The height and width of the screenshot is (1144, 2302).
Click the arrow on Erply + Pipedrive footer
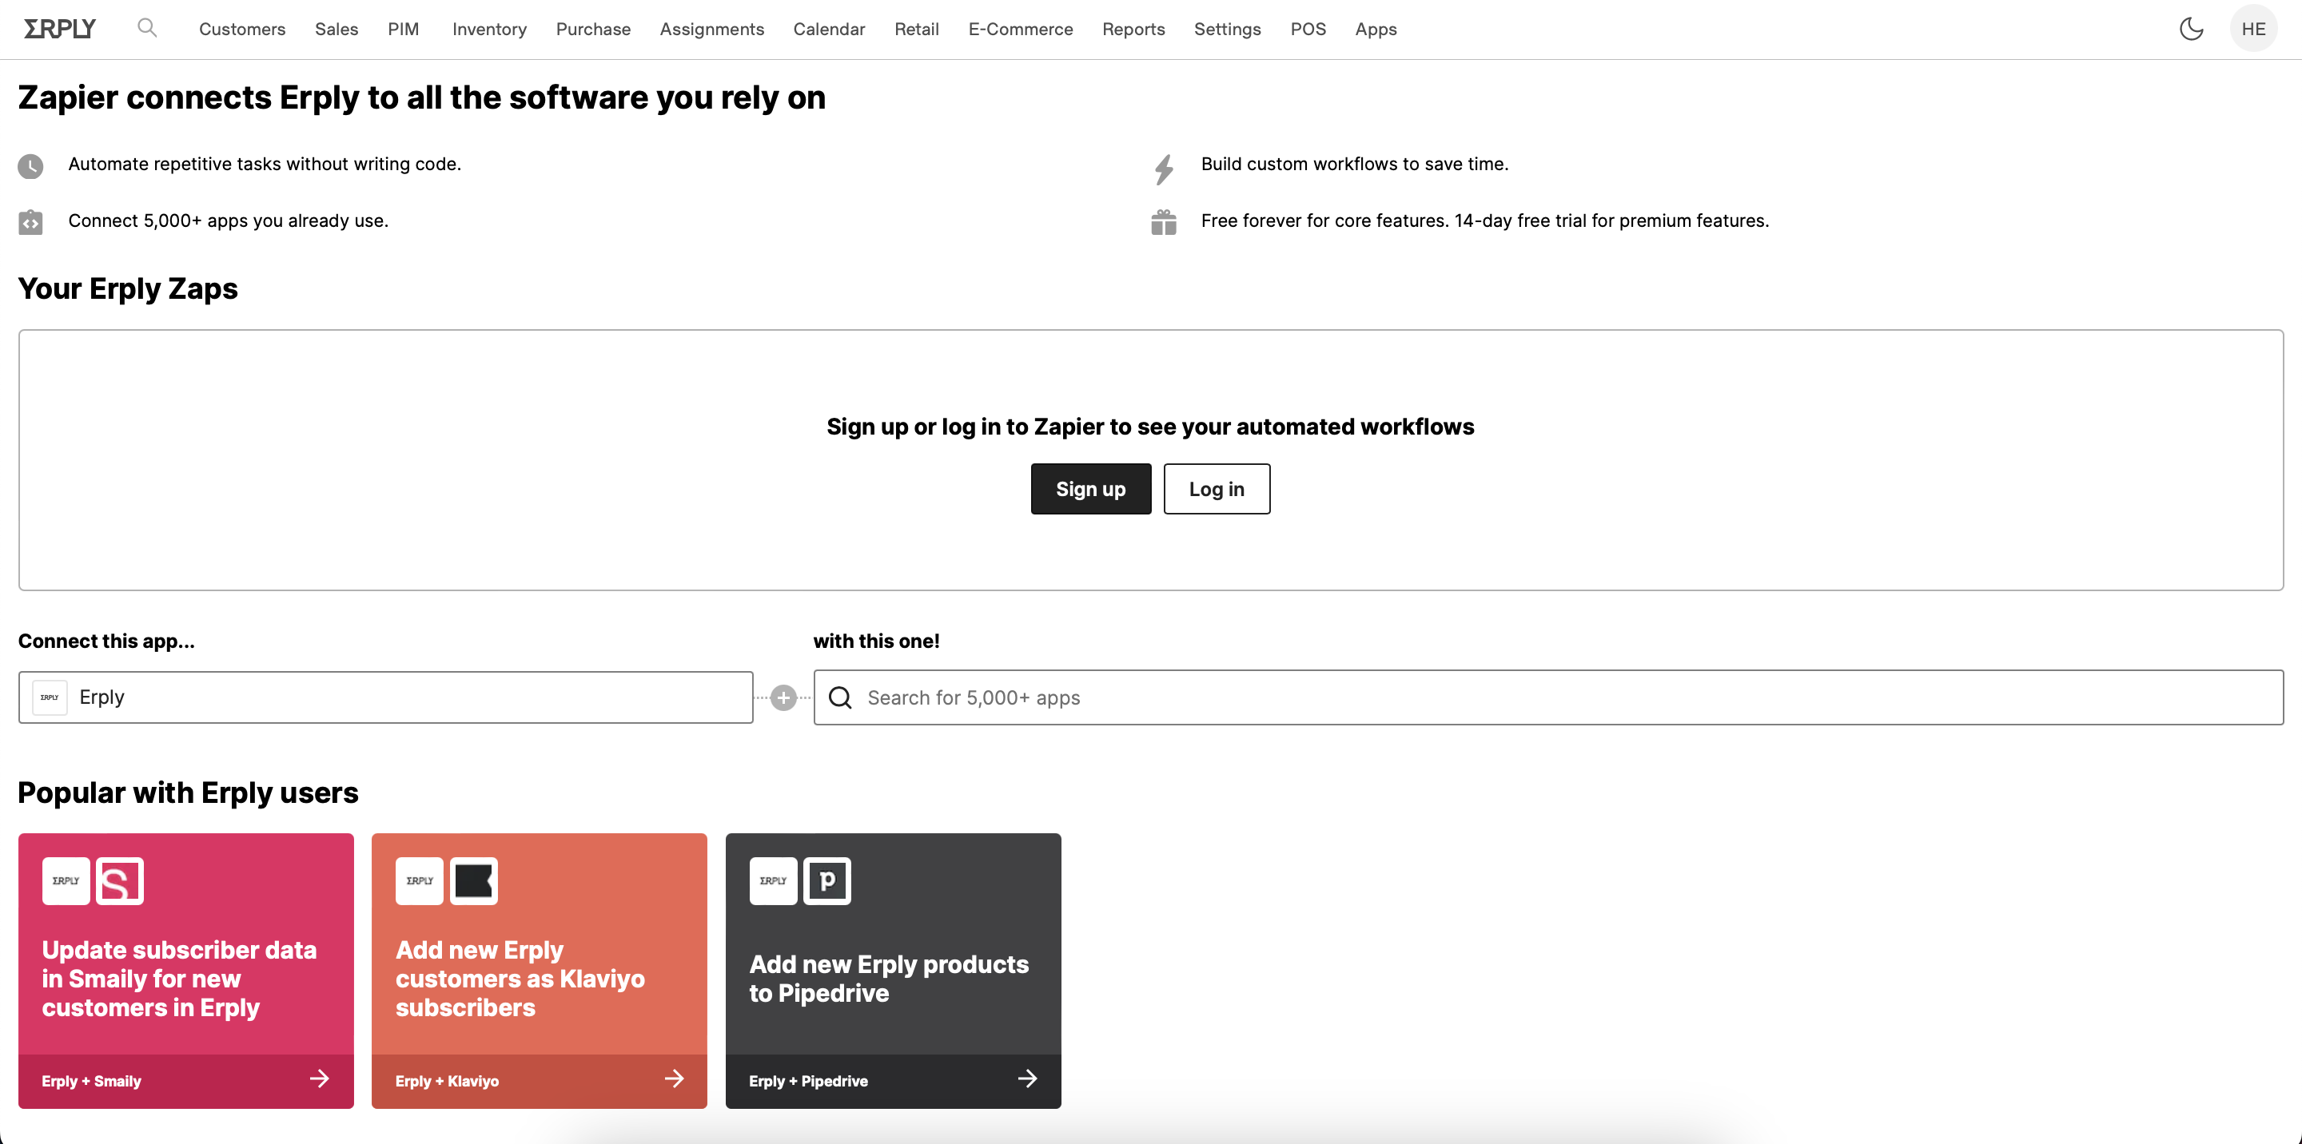pyautogui.click(x=1028, y=1078)
